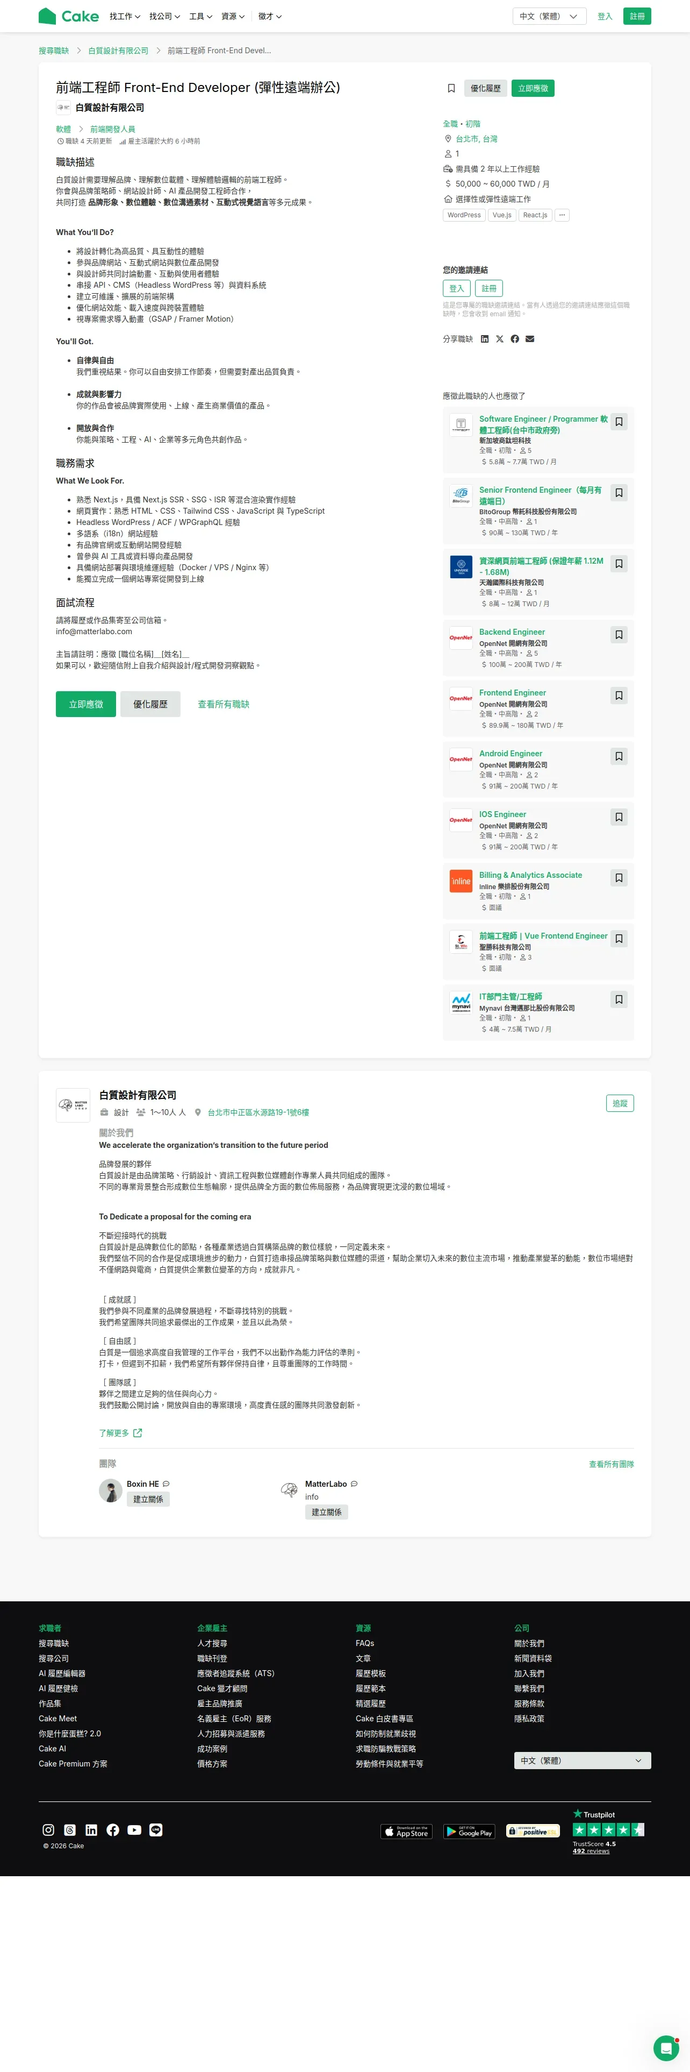The image size is (690, 2072).
Task: Open Cake's Facebook from the footer
Action: pos(113,1830)
